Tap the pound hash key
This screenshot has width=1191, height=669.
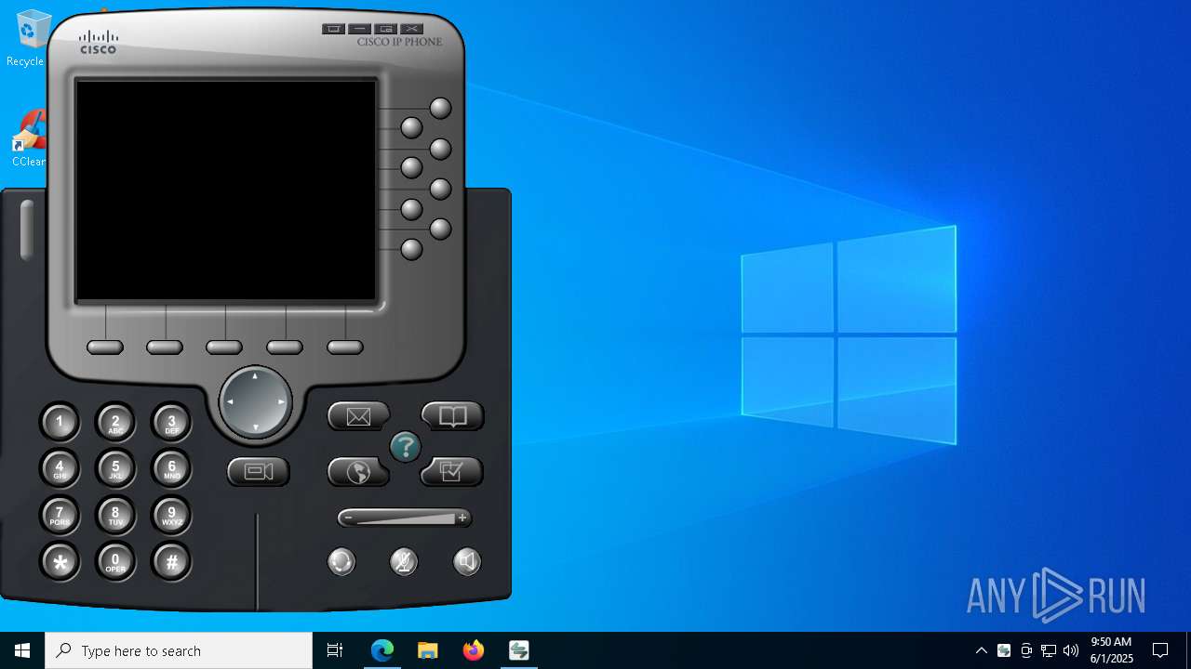[x=171, y=561]
